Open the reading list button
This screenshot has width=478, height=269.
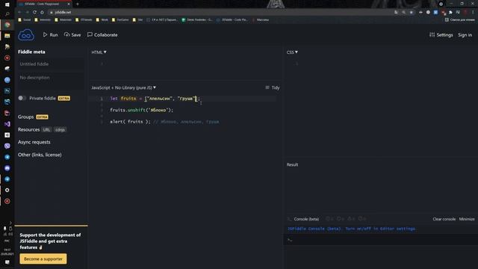point(460,20)
